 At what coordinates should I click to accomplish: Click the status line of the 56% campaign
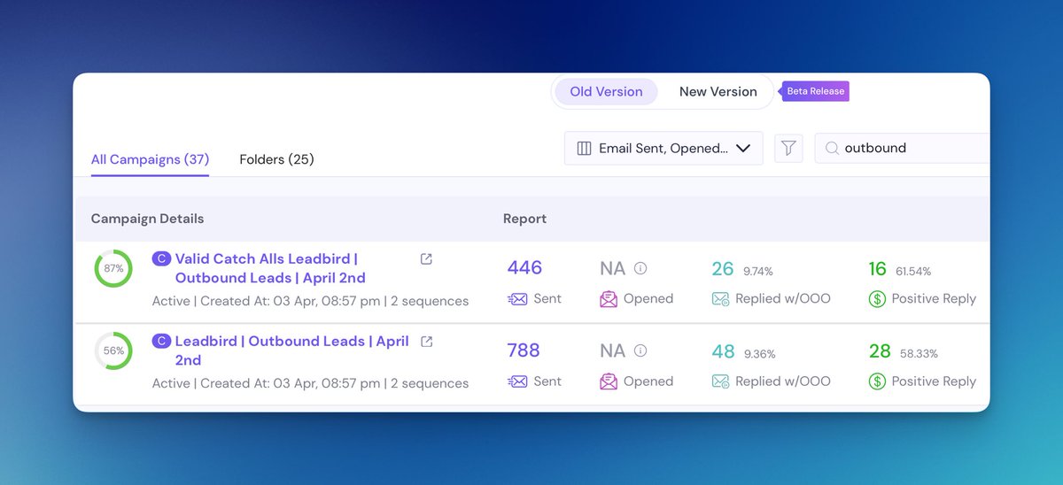pyautogui.click(x=310, y=383)
